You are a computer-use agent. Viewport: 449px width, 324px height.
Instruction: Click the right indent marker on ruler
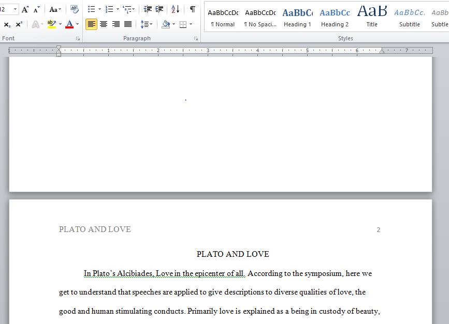[x=382, y=51]
